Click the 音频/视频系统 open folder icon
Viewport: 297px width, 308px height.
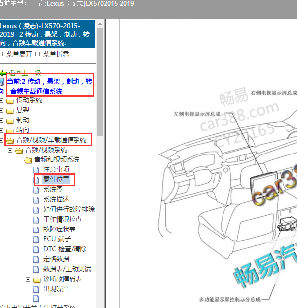(x=19, y=151)
